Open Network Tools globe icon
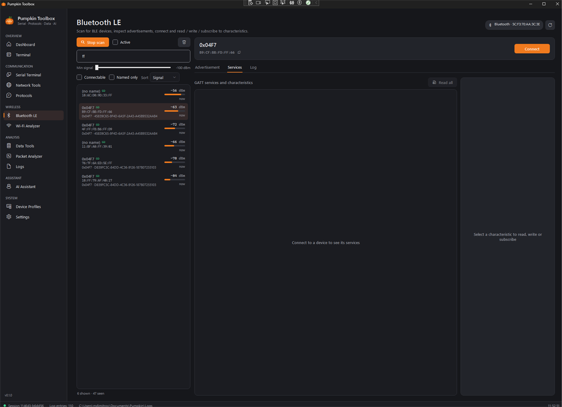The height and width of the screenshot is (407, 562). click(x=9, y=85)
